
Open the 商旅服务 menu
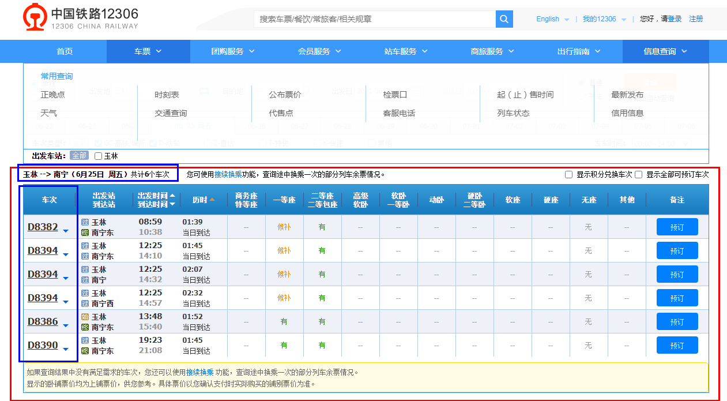click(x=492, y=51)
